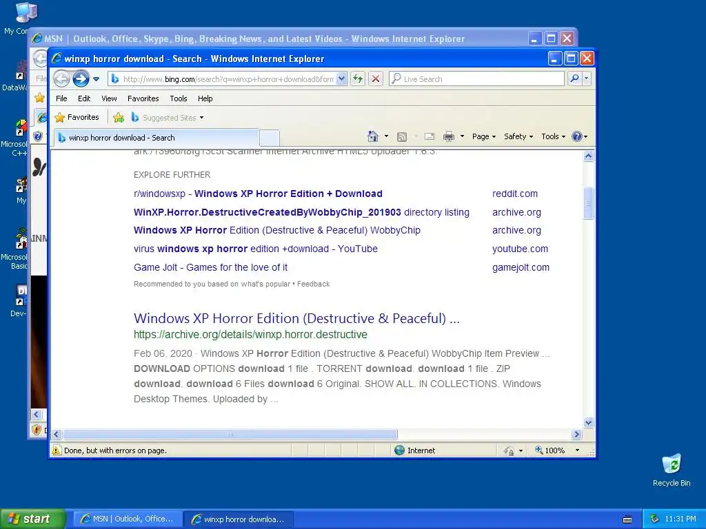This screenshot has height=529, width=706.
Task: Click the 100% zoom level button
Action: tap(549, 450)
